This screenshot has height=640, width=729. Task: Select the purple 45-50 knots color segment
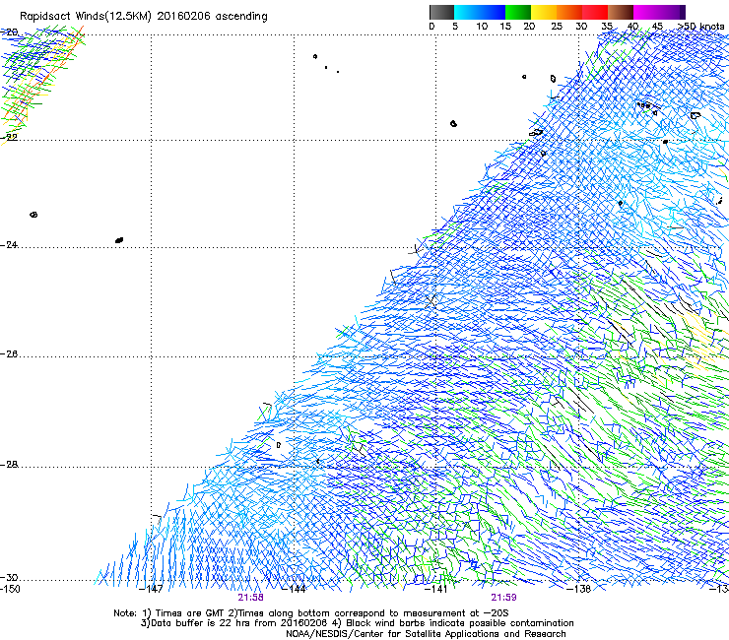(x=672, y=12)
